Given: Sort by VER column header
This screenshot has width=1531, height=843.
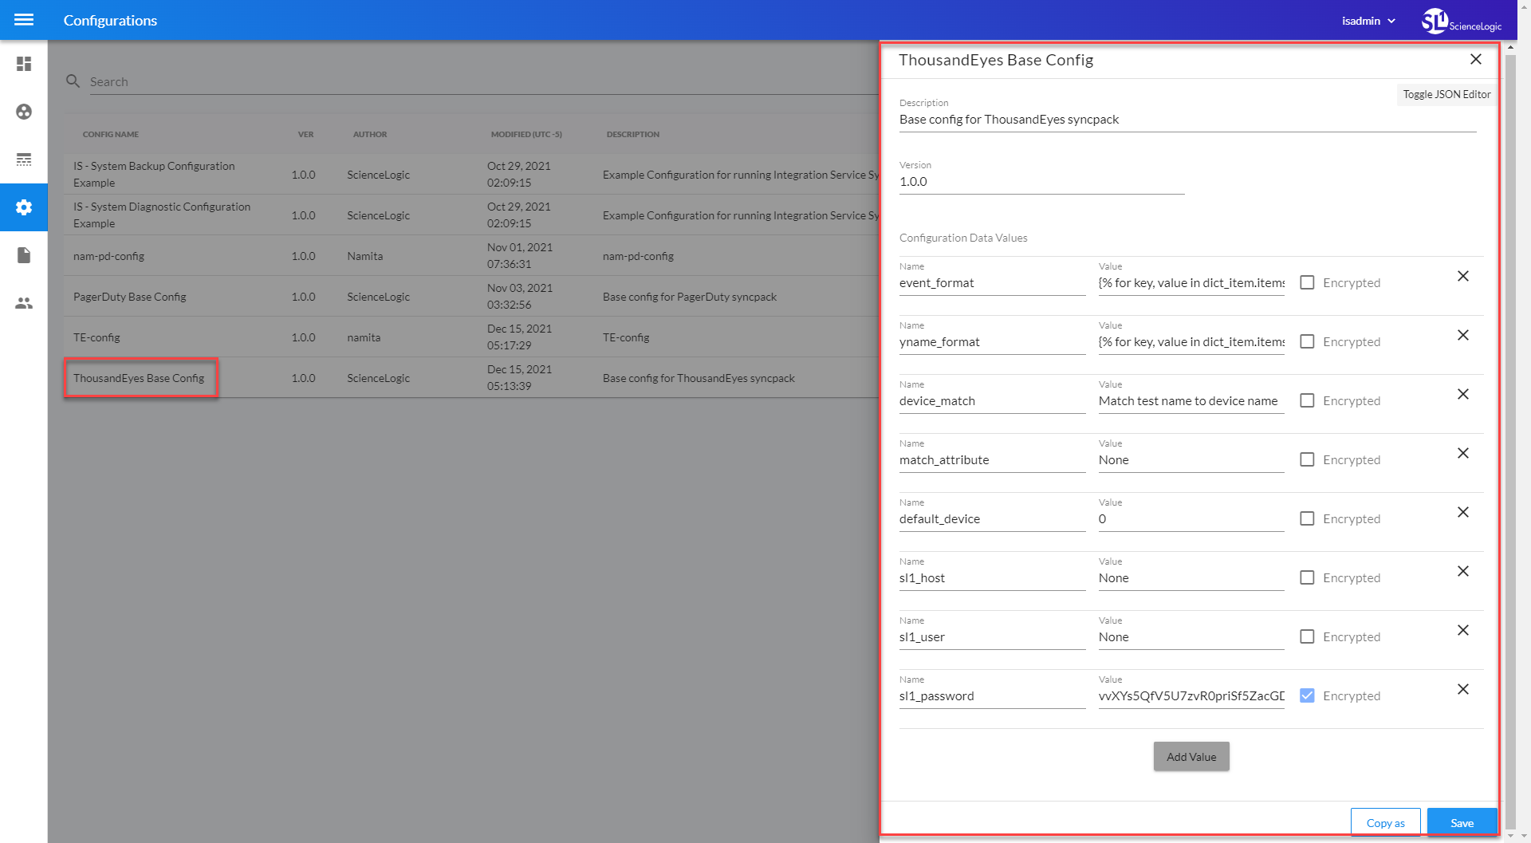Looking at the screenshot, I should coord(305,134).
